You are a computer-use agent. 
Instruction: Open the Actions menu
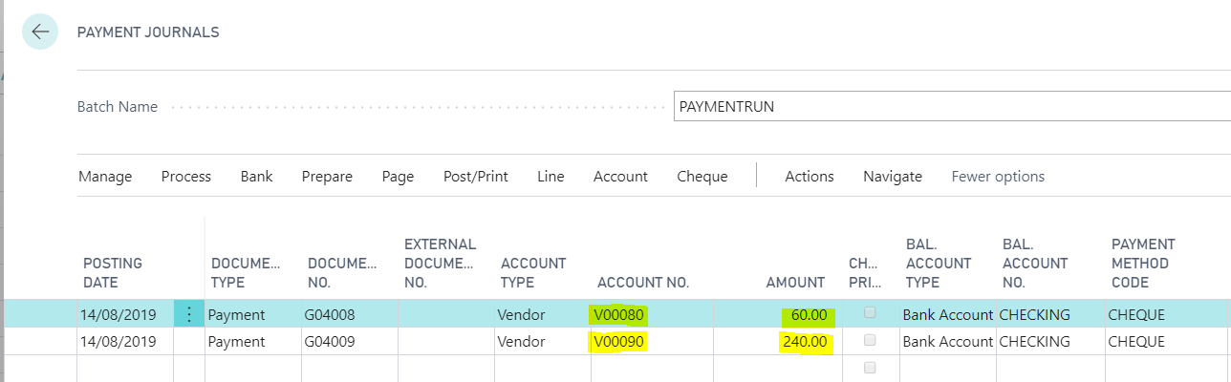[809, 177]
